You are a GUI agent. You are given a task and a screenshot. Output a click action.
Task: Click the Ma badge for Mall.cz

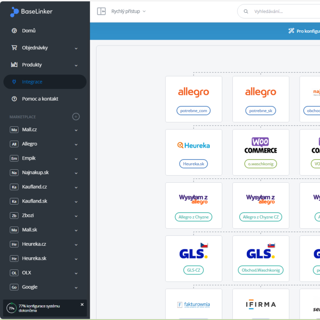tap(14, 130)
